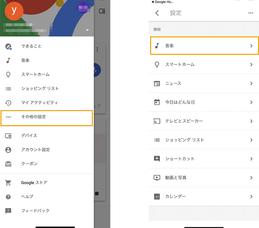The height and width of the screenshot is (228, 259).
Task: Tap the devices icon in dimmed top bar
Action: click(102, 11)
